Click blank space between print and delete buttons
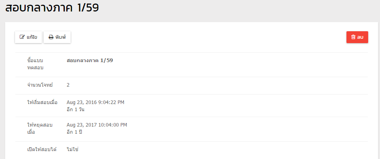 tap(208, 37)
